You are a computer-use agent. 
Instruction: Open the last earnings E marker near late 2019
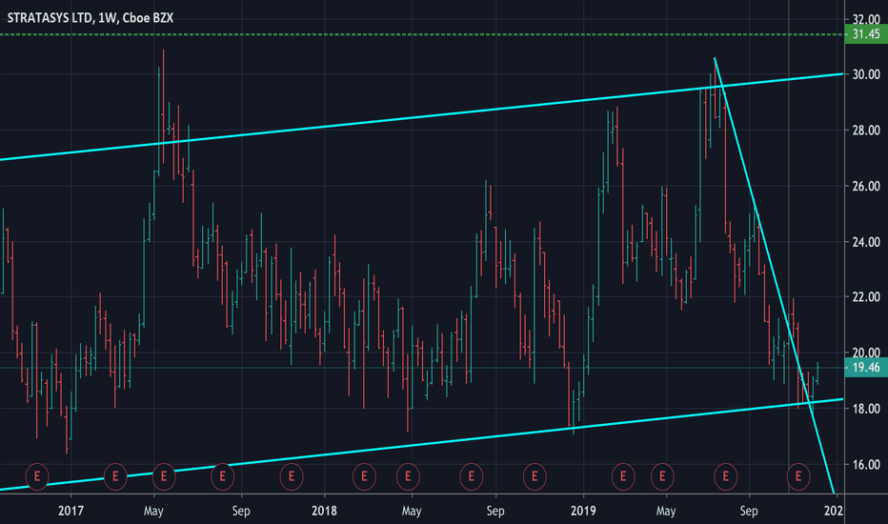point(798,476)
